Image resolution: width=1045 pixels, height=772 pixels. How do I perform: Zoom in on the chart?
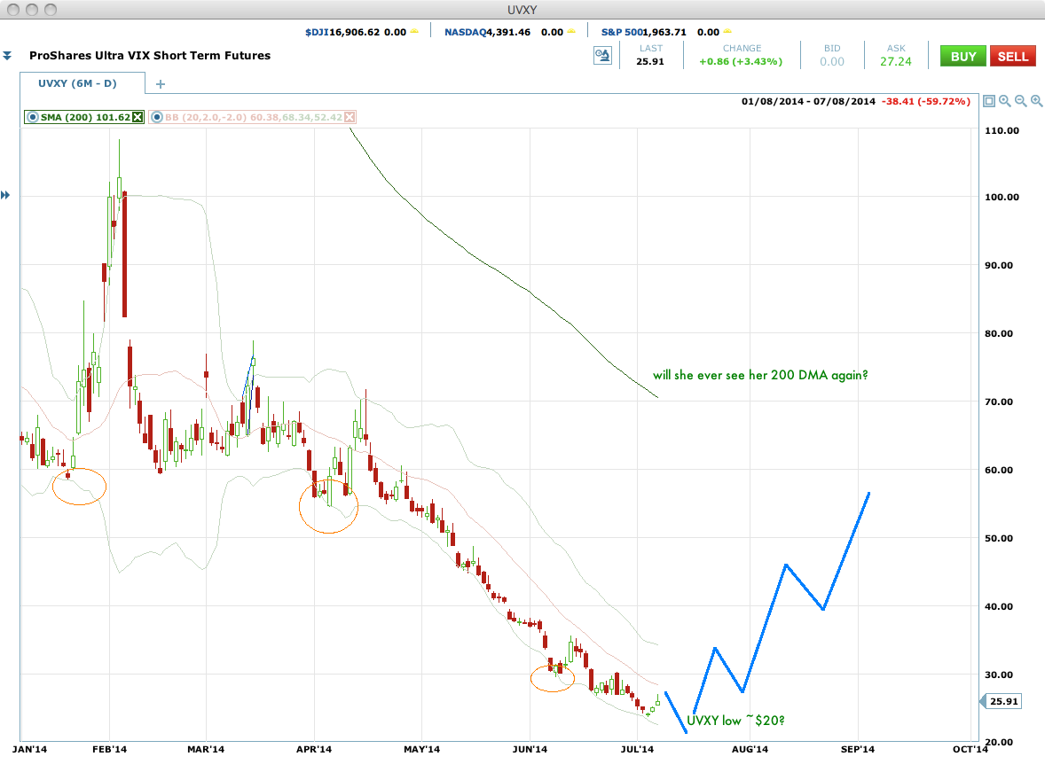click(x=1005, y=101)
